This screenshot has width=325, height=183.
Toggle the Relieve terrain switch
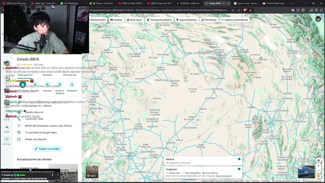click(x=238, y=159)
